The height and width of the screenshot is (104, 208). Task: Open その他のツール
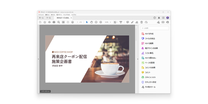tap(148, 87)
